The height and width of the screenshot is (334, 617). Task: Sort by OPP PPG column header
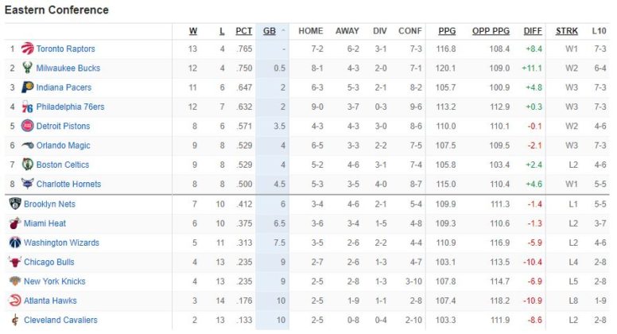click(491, 31)
